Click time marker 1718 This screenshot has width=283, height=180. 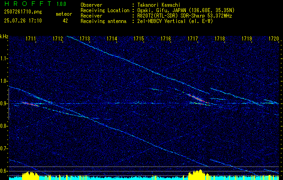(220, 38)
